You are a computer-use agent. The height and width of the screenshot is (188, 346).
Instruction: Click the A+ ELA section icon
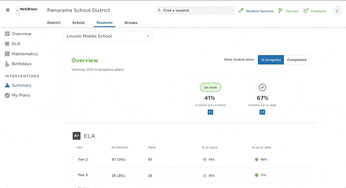coord(77,136)
